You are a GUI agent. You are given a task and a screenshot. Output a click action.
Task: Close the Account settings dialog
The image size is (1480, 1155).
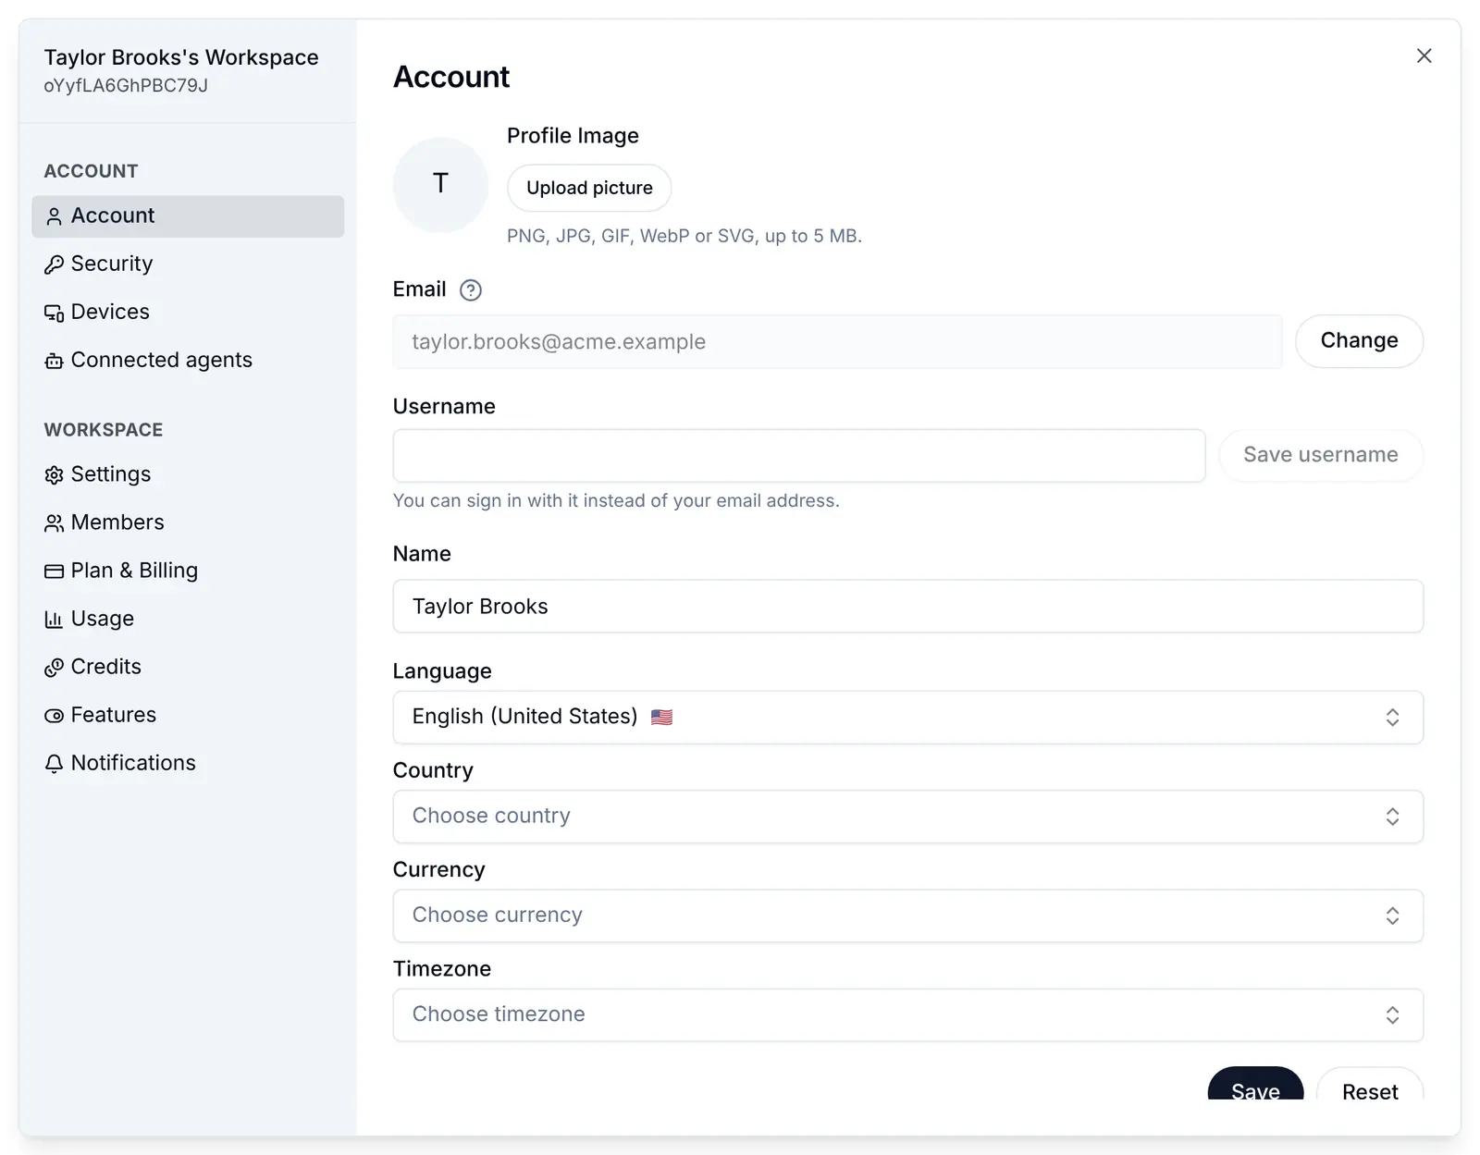pyautogui.click(x=1424, y=55)
